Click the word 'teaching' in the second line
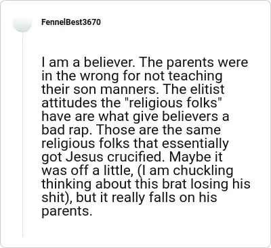The height and width of the screenshot is (248, 271). click(196, 76)
